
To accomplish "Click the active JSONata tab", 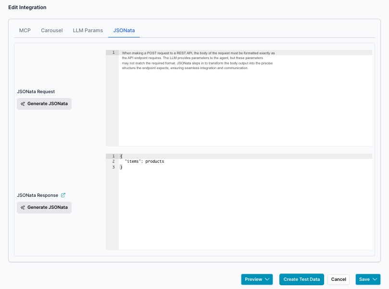I will [124, 30].
